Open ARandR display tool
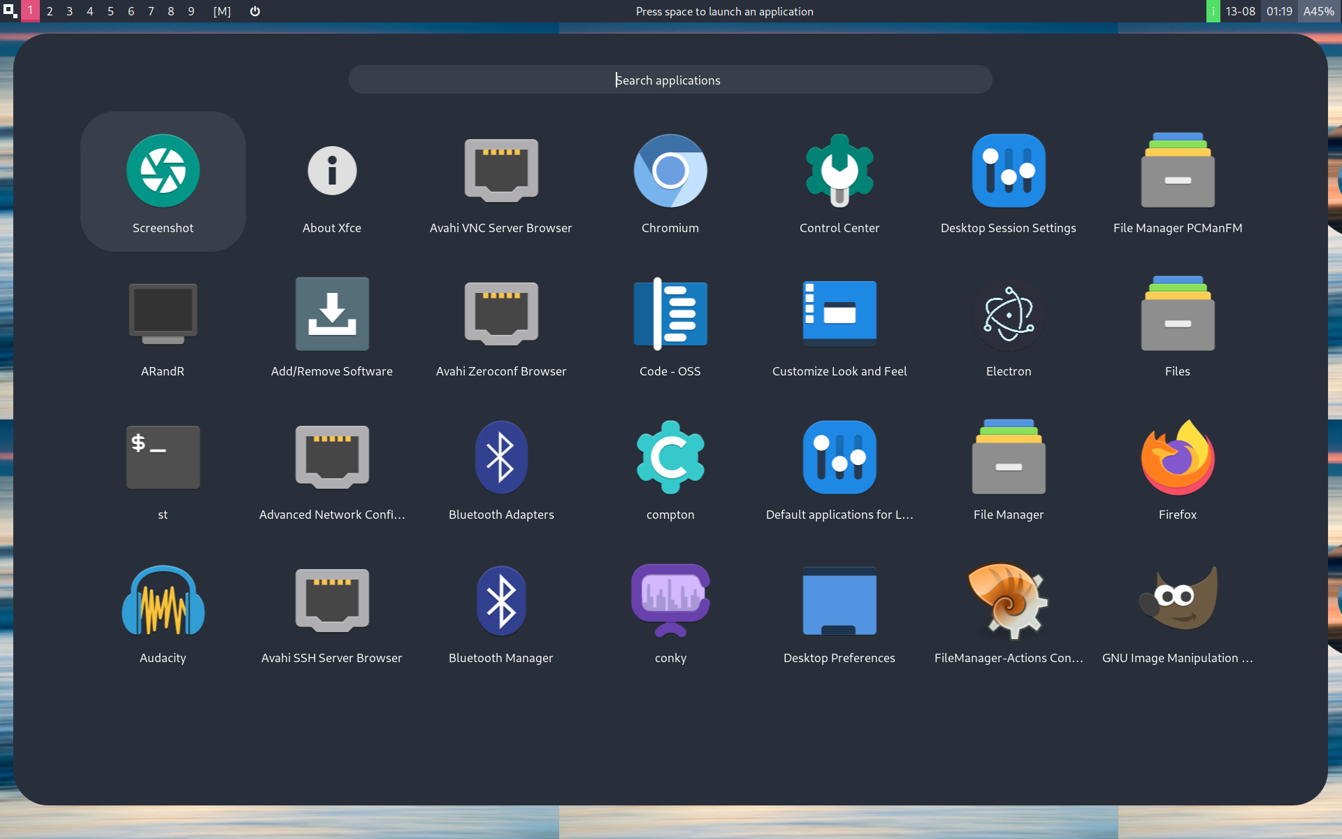Image resolution: width=1342 pixels, height=839 pixels. pos(163,325)
